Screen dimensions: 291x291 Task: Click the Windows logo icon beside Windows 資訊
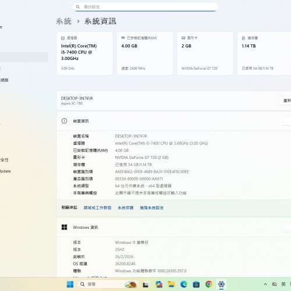(64, 227)
